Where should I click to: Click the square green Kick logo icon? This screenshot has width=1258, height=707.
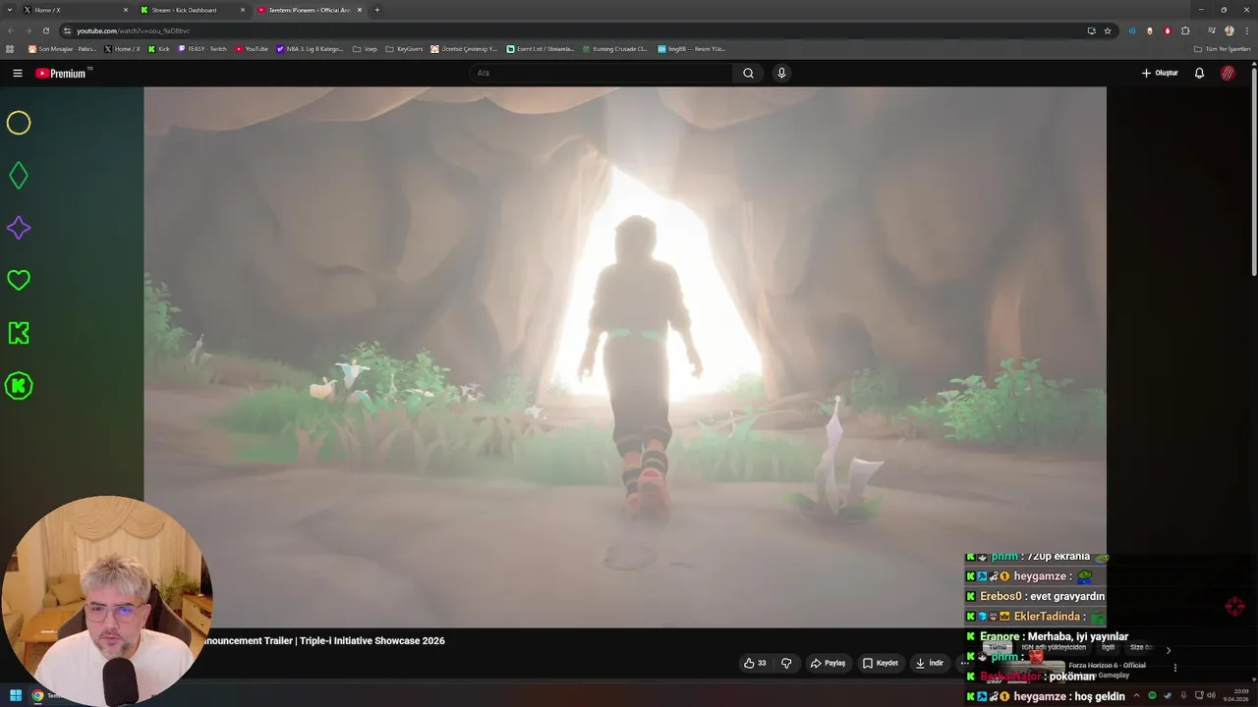19,333
